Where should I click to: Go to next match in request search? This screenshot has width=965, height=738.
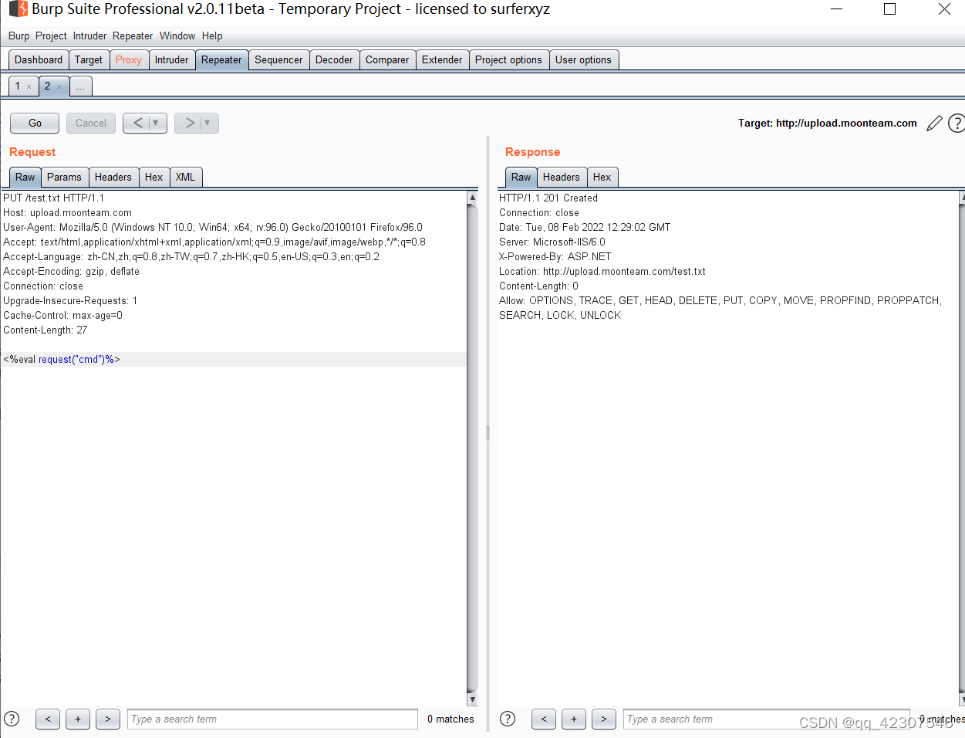coord(108,719)
